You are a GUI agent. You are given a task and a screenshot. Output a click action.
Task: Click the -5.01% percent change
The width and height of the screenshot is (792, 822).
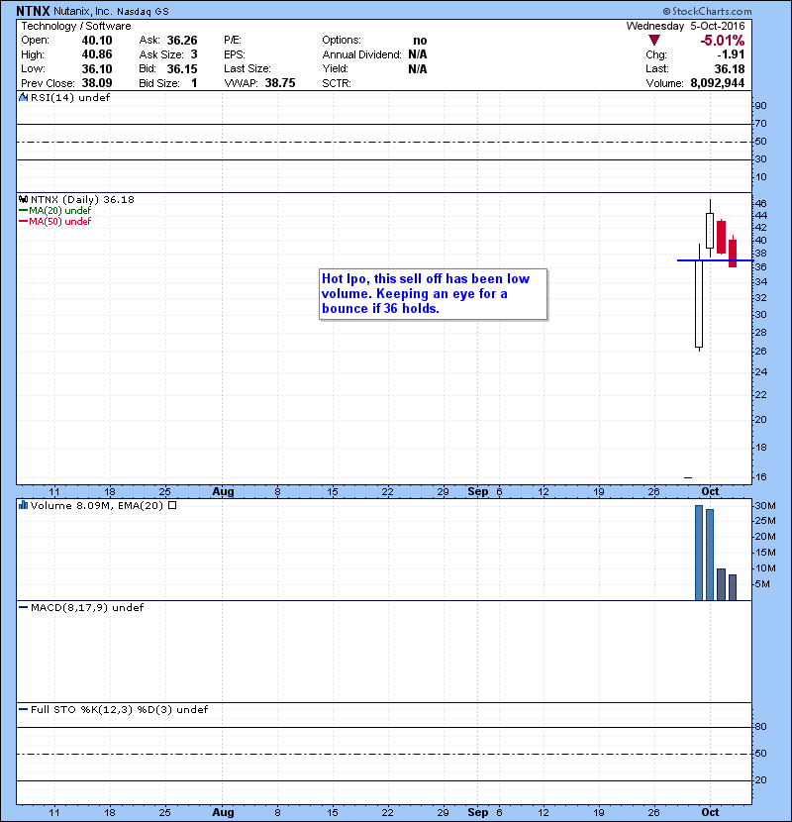tap(723, 41)
